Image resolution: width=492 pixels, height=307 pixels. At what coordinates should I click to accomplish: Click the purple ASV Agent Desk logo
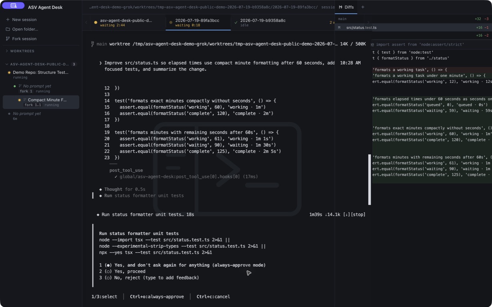click(x=13, y=6)
